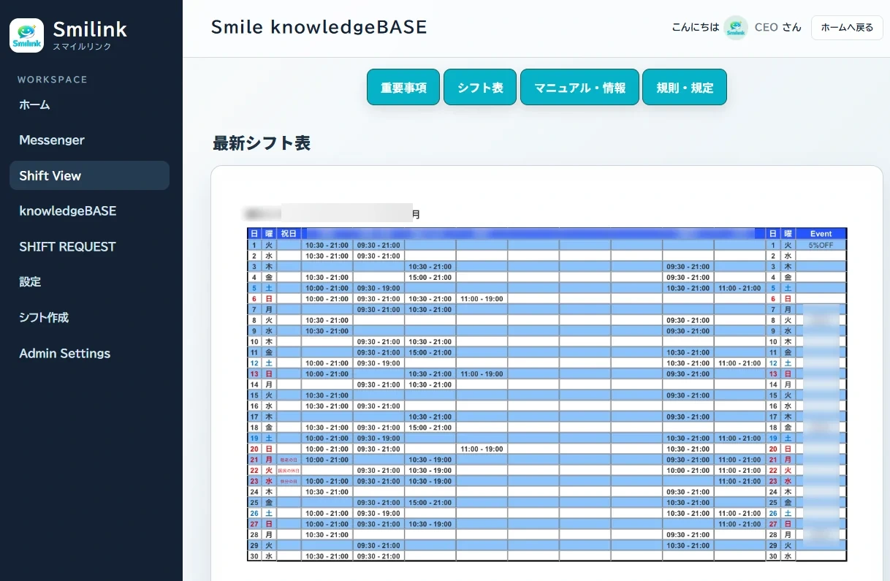Click the red holiday label in row 21
Screen dimensions: 890x581
click(x=289, y=460)
